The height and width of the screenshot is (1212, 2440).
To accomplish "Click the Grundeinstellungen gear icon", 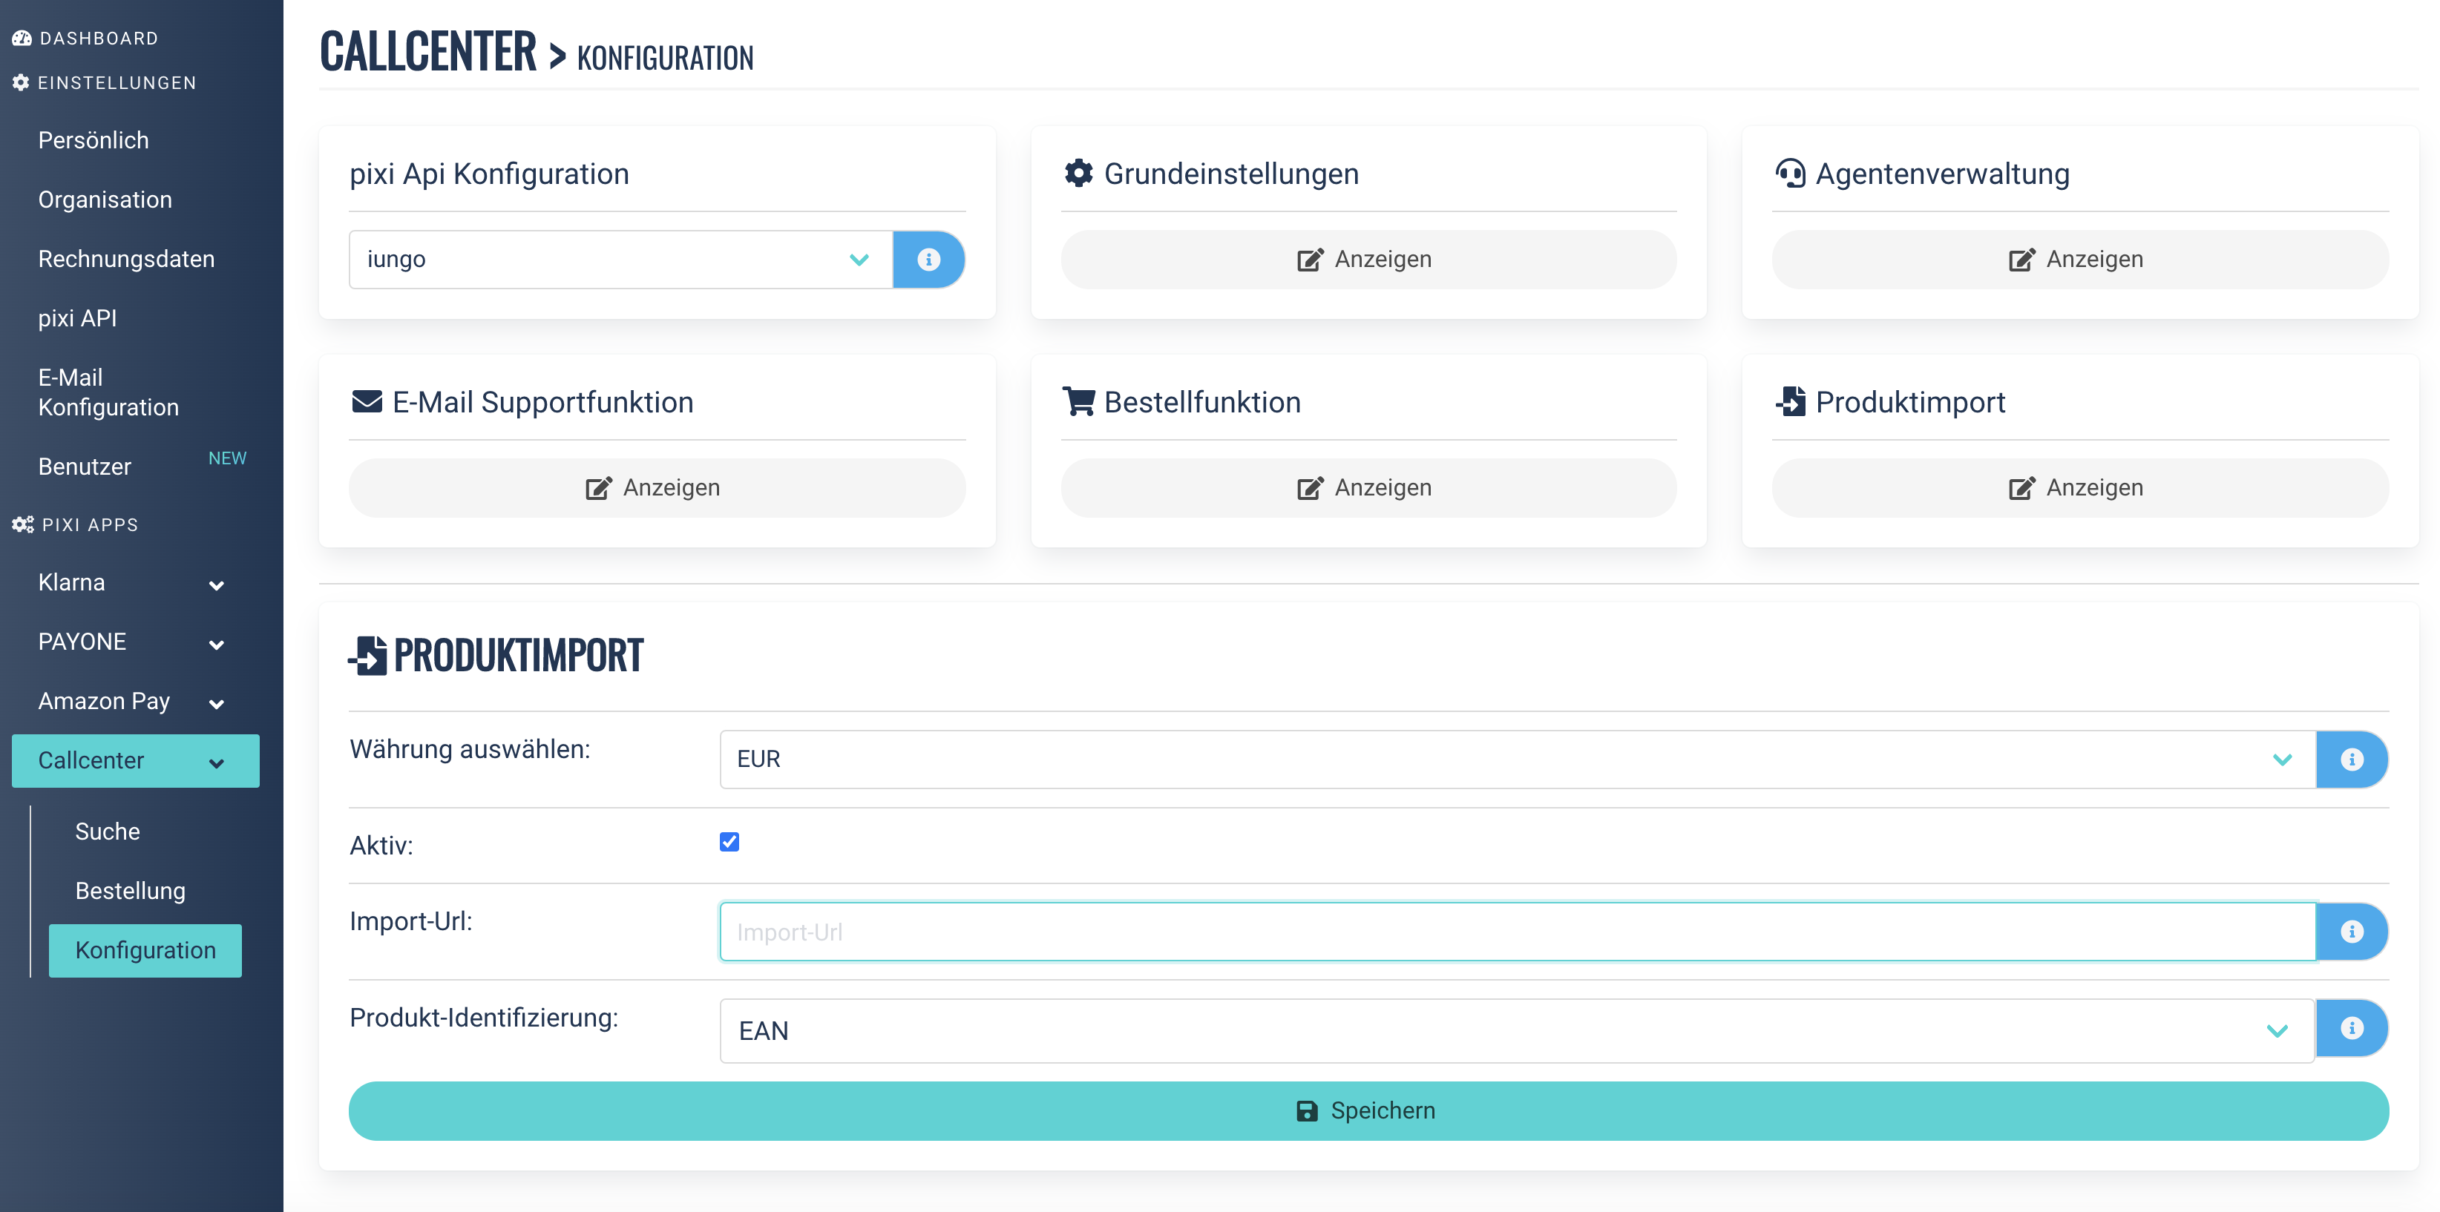I will (1078, 174).
